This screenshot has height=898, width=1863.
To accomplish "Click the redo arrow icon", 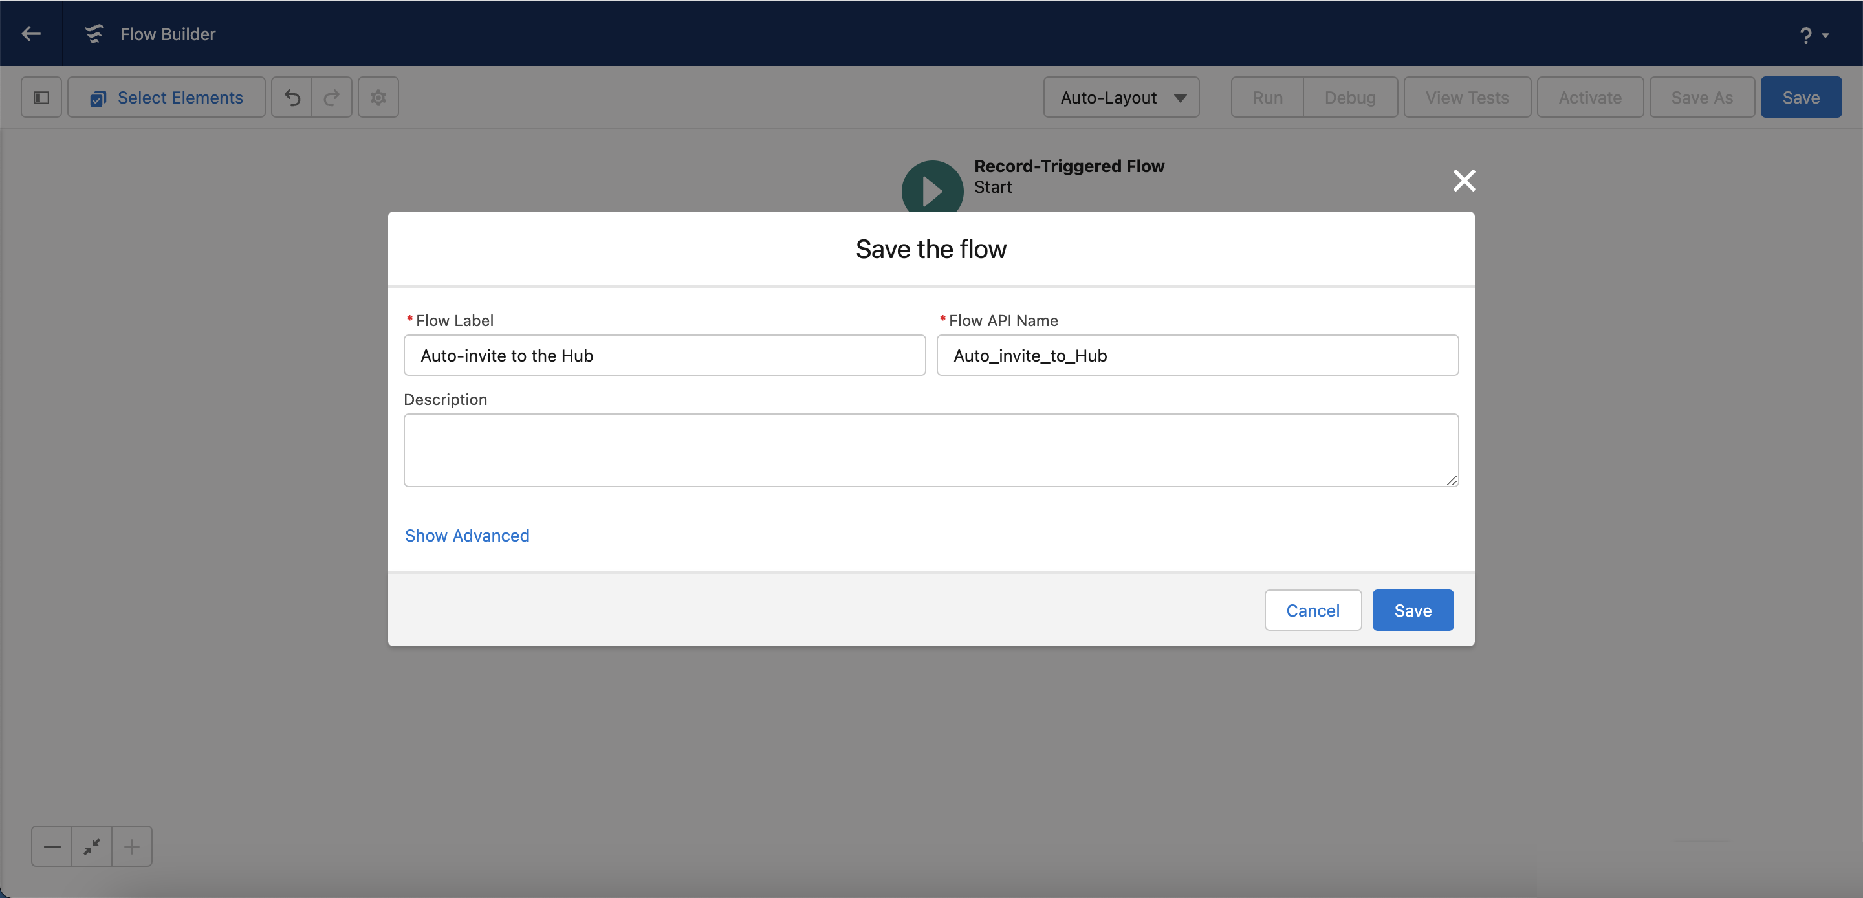I will click(x=332, y=97).
